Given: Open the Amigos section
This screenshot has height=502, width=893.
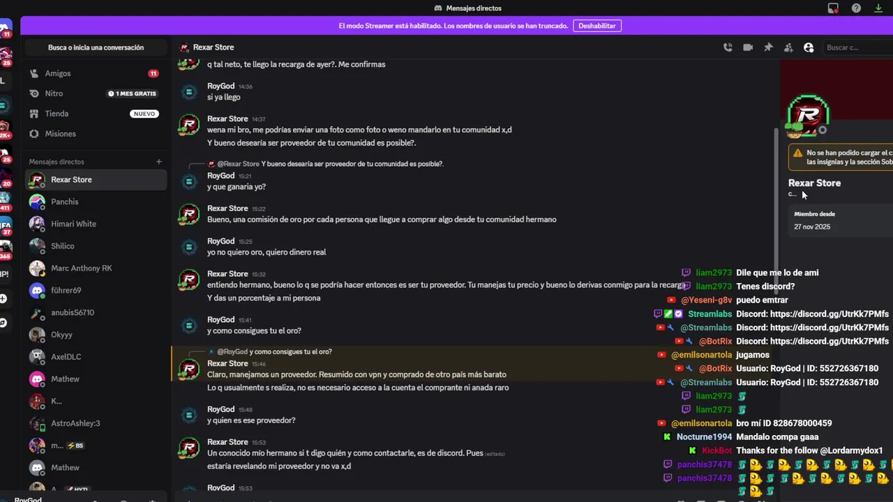Looking at the screenshot, I should pyautogui.click(x=58, y=73).
